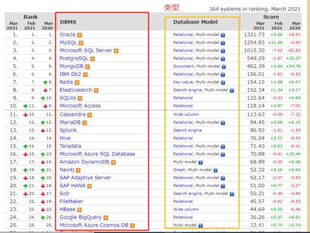The image size is (310, 233).
Task: Open the SAP Adaptive Server link
Action: click(85, 178)
